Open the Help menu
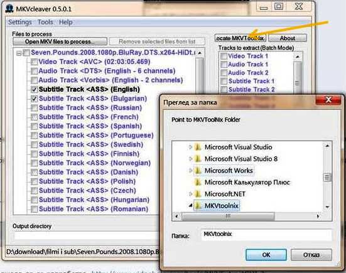346x273 pixels. [65, 22]
